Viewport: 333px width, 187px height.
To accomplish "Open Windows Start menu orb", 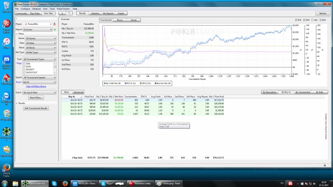I will (4, 183).
